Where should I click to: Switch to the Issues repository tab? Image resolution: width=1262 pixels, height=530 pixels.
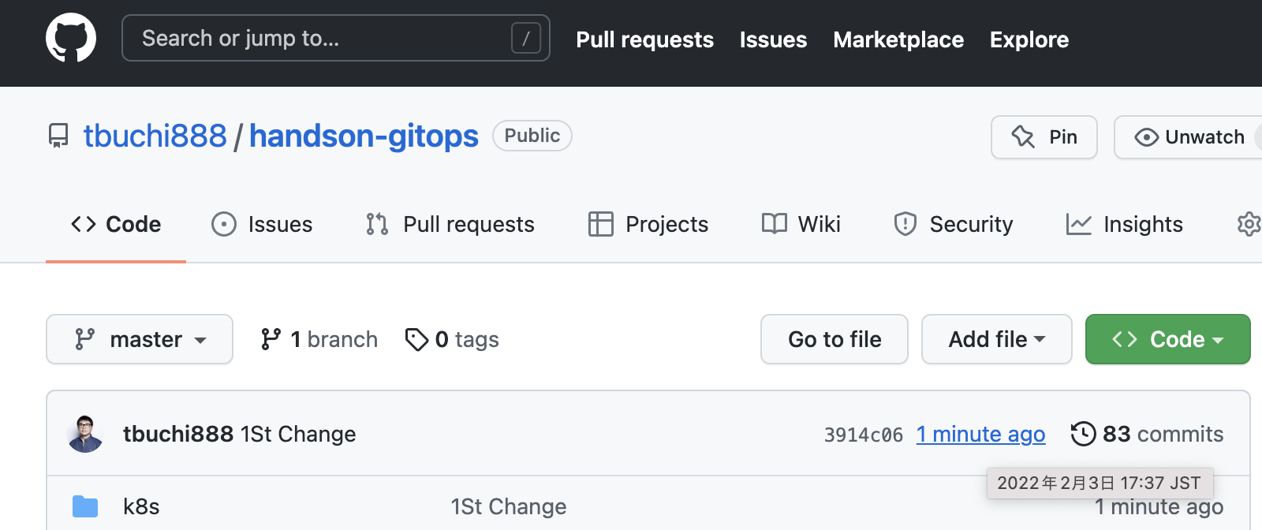[x=262, y=224]
